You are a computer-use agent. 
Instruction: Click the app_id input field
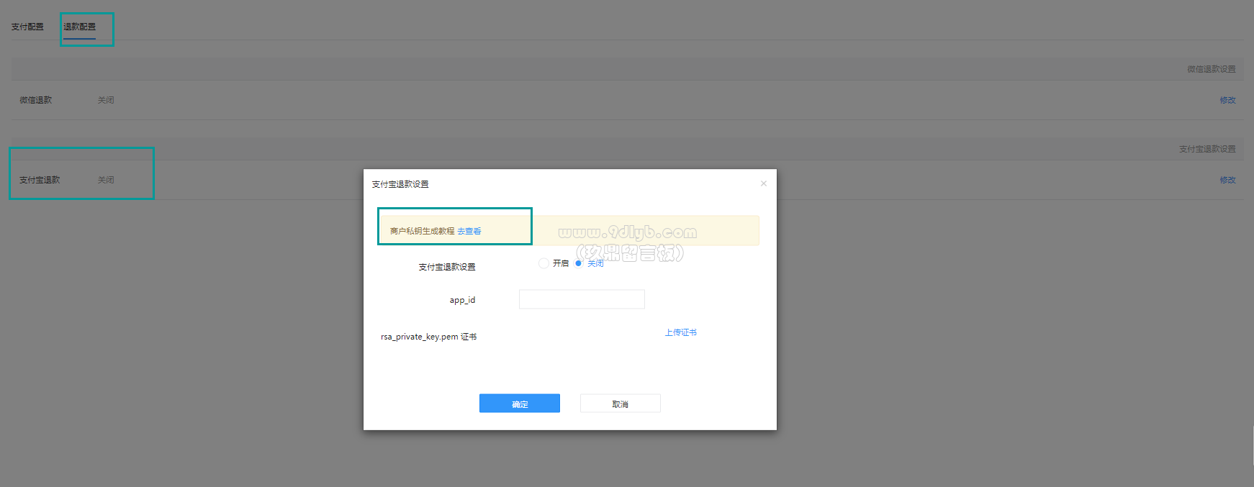pyautogui.click(x=582, y=299)
